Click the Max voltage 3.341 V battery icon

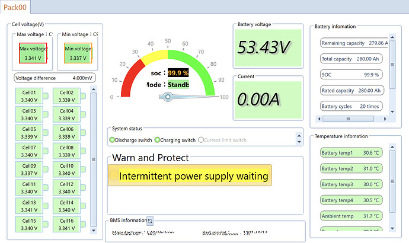tap(33, 53)
